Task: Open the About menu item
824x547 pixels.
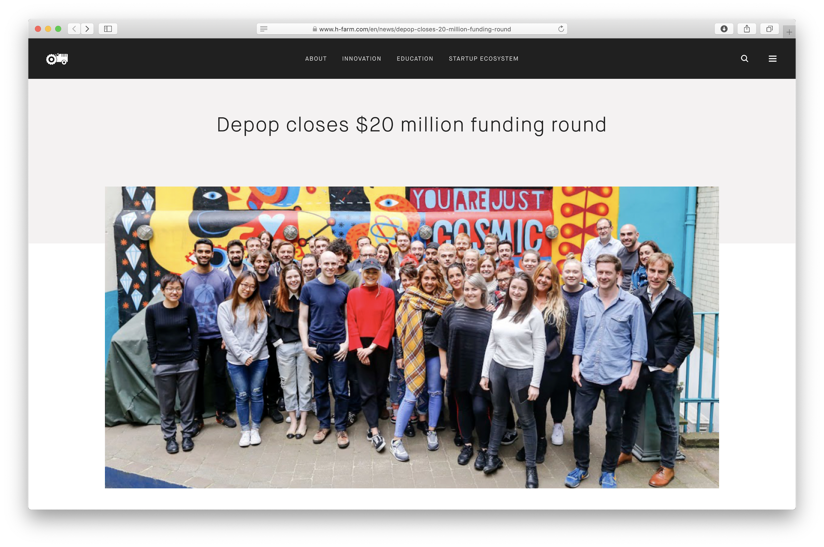Action: [x=316, y=59]
